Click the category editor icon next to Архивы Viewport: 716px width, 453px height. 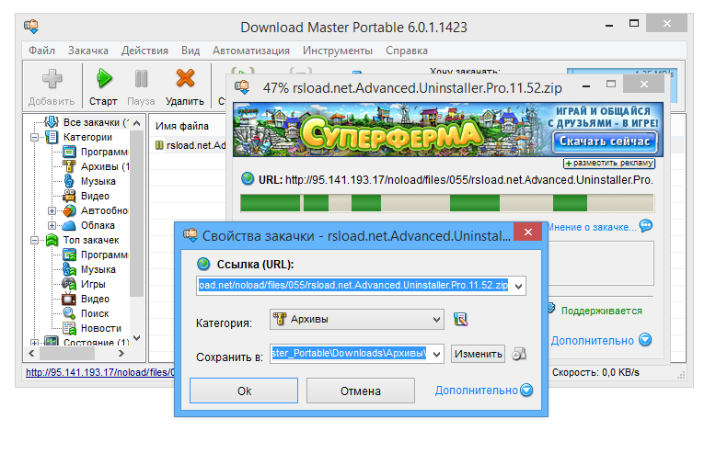(461, 319)
